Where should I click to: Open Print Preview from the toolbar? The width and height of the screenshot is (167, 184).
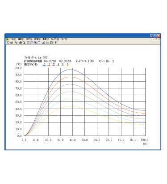click(24, 43)
